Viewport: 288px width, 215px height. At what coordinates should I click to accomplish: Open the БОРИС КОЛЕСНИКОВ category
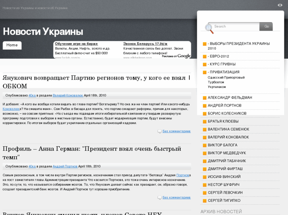click(227, 114)
